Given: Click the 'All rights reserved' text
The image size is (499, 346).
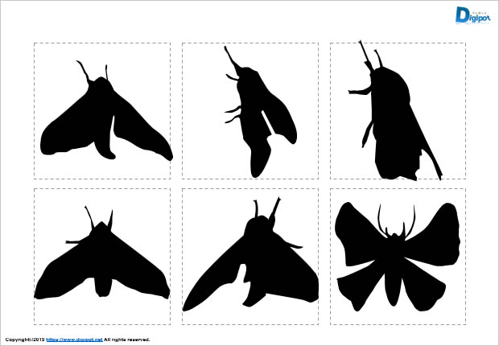Looking at the screenshot, I should tap(126, 340).
